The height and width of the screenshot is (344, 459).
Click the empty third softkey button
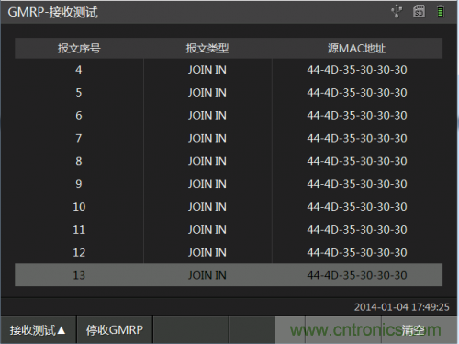(x=191, y=330)
